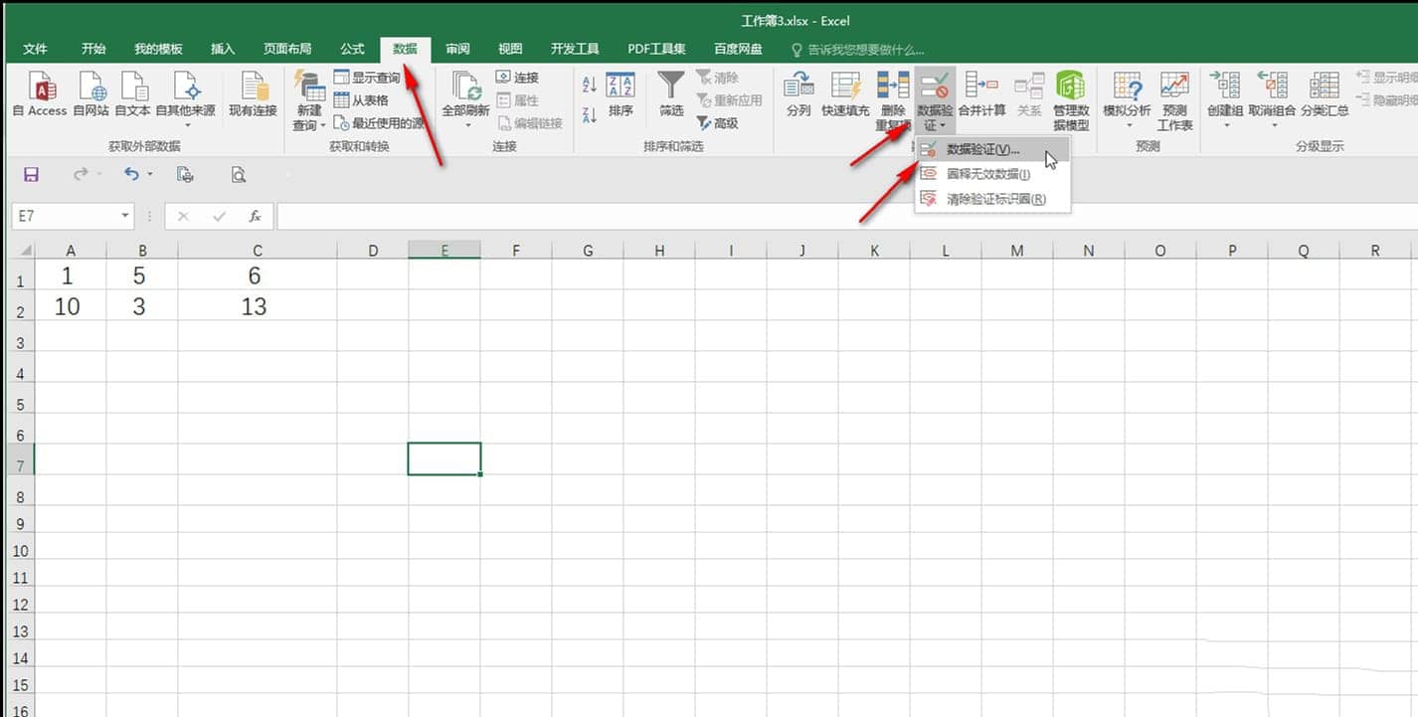Click 快速填充 flash fill
Screen dimensions: 1418x717
coord(845,95)
